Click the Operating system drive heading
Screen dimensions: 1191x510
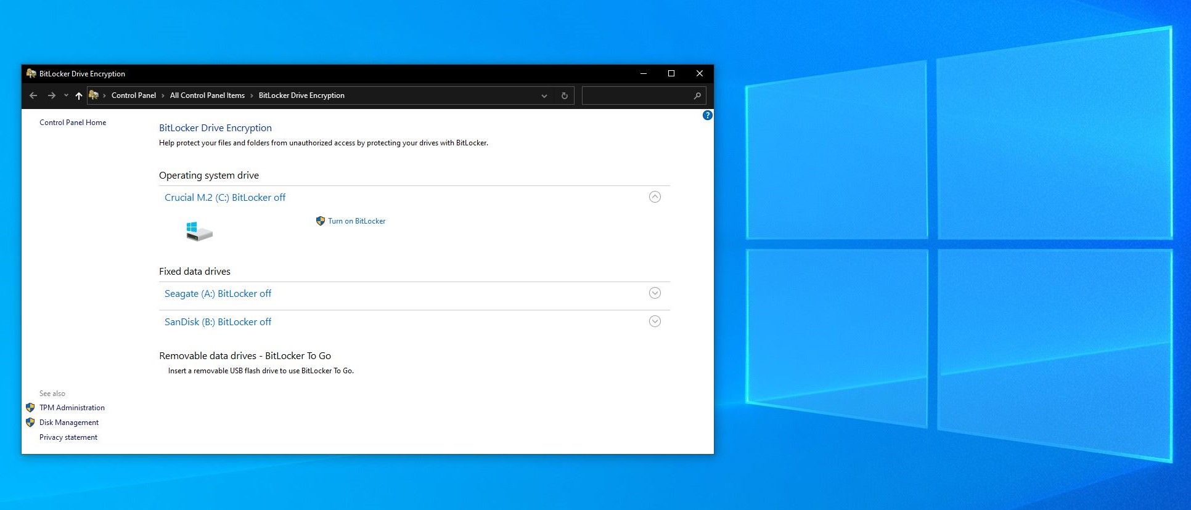click(209, 176)
